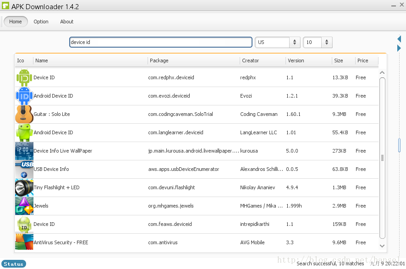Click the results list scroll down arrow
Image resolution: width=406 pixels, height=269 pixels.
click(382, 246)
